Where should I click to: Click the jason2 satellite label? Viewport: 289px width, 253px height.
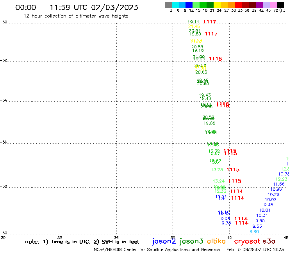click(164, 241)
